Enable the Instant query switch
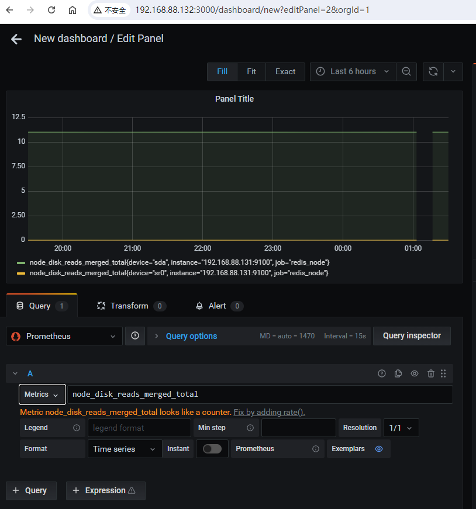The image size is (476, 509). (x=212, y=449)
